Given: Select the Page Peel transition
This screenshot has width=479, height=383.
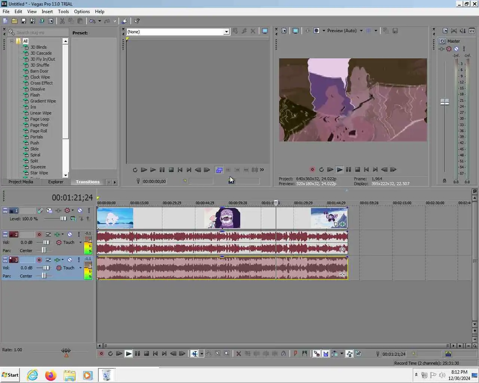Looking at the screenshot, I should point(39,125).
